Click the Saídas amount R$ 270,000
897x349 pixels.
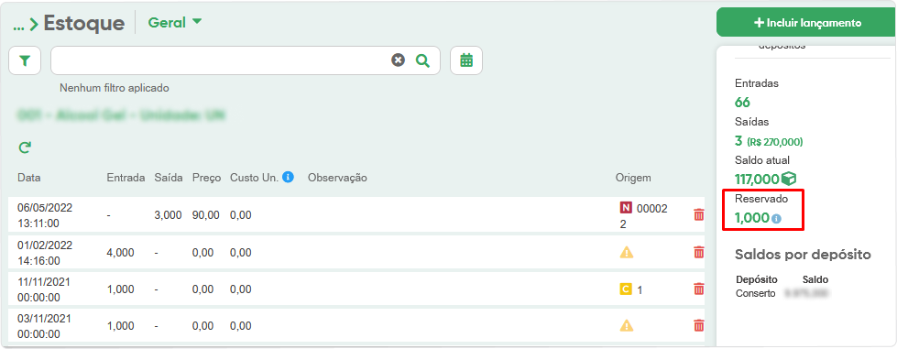point(775,141)
